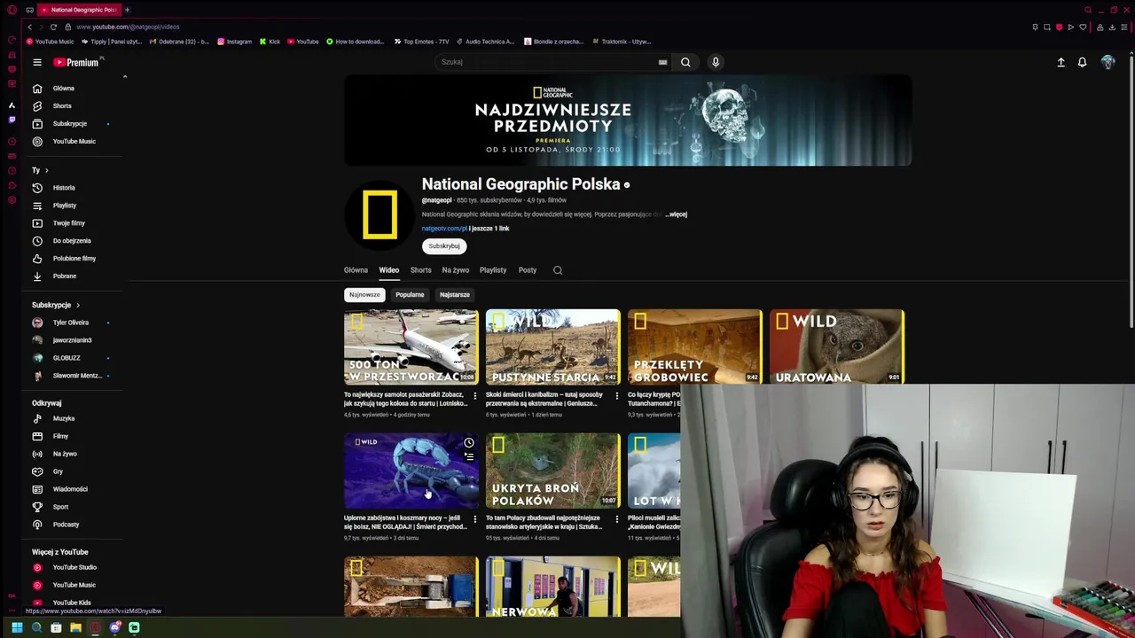The width and height of the screenshot is (1135, 638).
Task: Switch to the Na żywo channel tab
Action: (455, 270)
